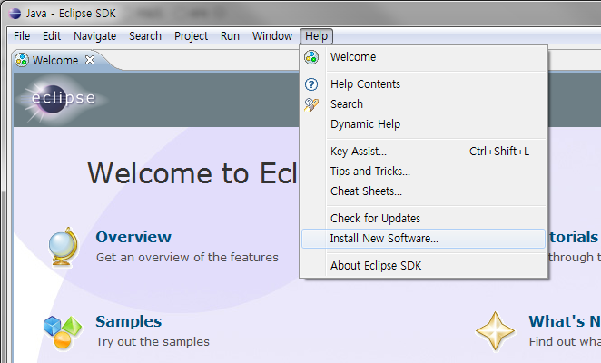Click Install New Software menu item

423,239
